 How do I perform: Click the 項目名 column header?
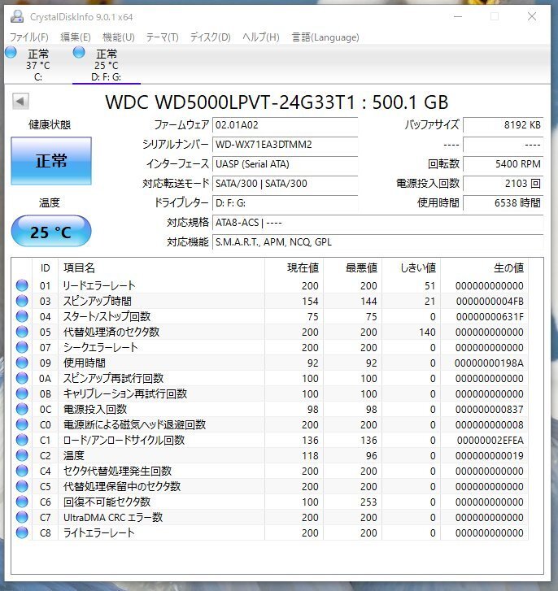coord(161,268)
